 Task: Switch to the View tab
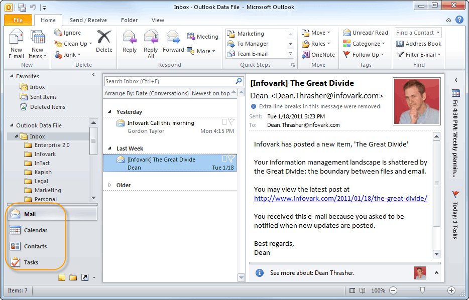158,20
